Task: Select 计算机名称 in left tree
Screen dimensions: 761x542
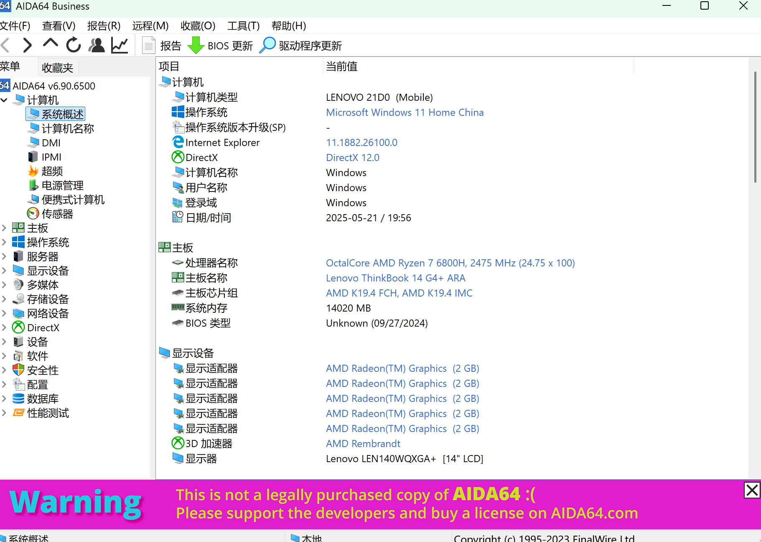Action: 68,129
